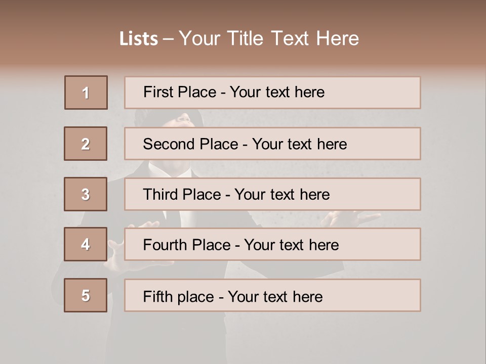486x364 pixels.
Task: Select the Second Place text box
Action: point(272,144)
